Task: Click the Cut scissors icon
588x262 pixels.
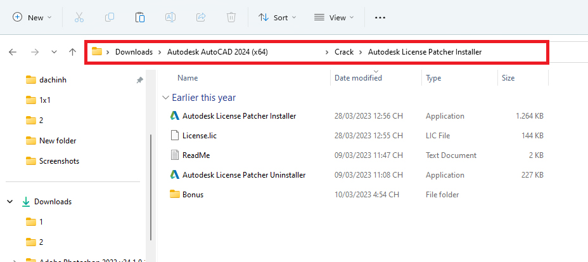Action: coord(79,17)
